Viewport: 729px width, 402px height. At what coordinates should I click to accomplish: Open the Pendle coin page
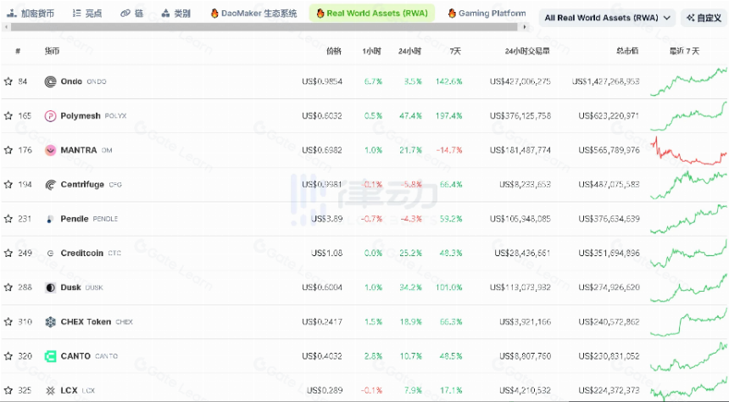pyautogui.click(x=75, y=219)
